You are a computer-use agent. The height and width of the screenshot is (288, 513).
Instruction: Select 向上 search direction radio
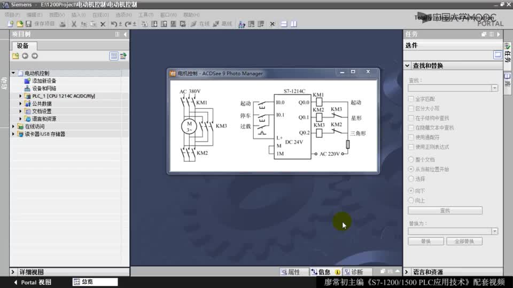pyautogui.click(x=411, y=200)
